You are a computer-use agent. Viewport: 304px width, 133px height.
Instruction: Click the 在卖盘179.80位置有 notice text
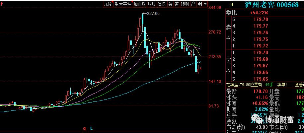tap(244, 85)
